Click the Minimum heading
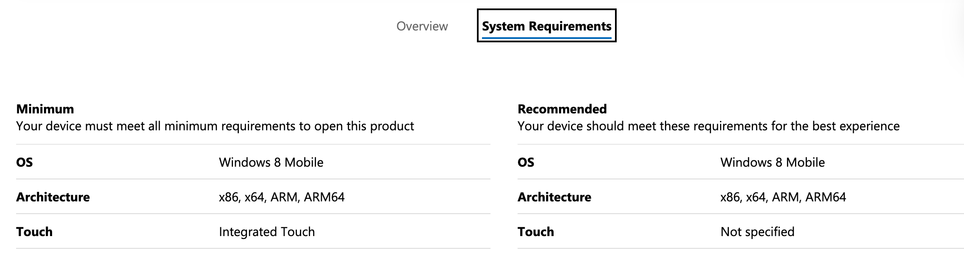Viewport: 964px width, 275px height. [45, 109]
